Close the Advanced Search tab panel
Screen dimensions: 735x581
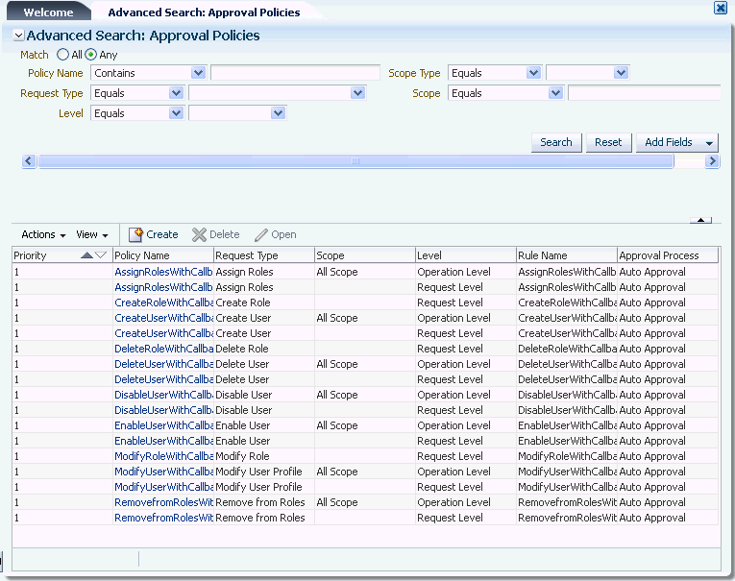click(721, 8)
